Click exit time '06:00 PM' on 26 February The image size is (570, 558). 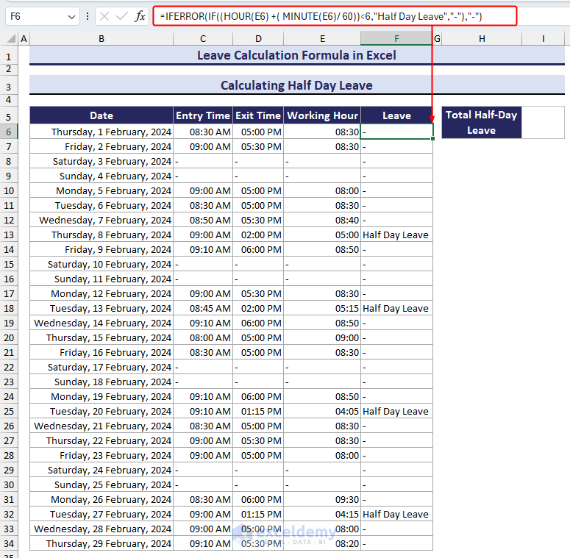(258, 499)
